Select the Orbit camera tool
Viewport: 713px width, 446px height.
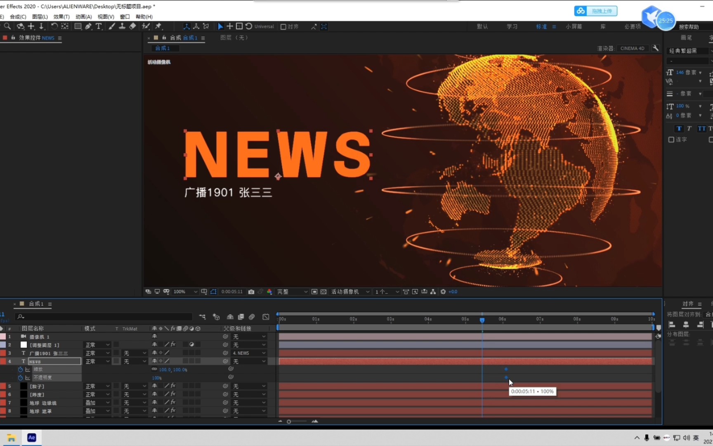(20, 26)
